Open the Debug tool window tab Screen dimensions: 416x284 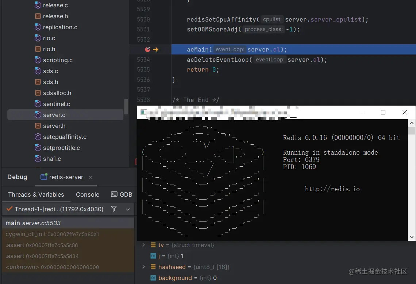coord(17,177)
